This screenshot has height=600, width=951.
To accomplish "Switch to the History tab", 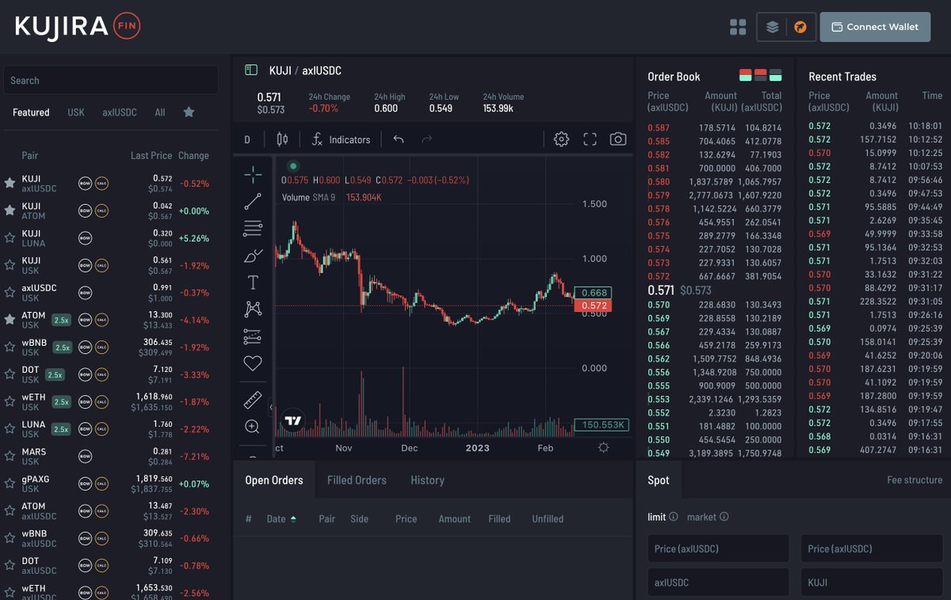I will click(x=427, y=480).
